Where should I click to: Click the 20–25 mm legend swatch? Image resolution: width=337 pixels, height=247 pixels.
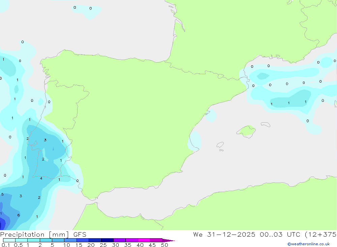coord(95,240)
